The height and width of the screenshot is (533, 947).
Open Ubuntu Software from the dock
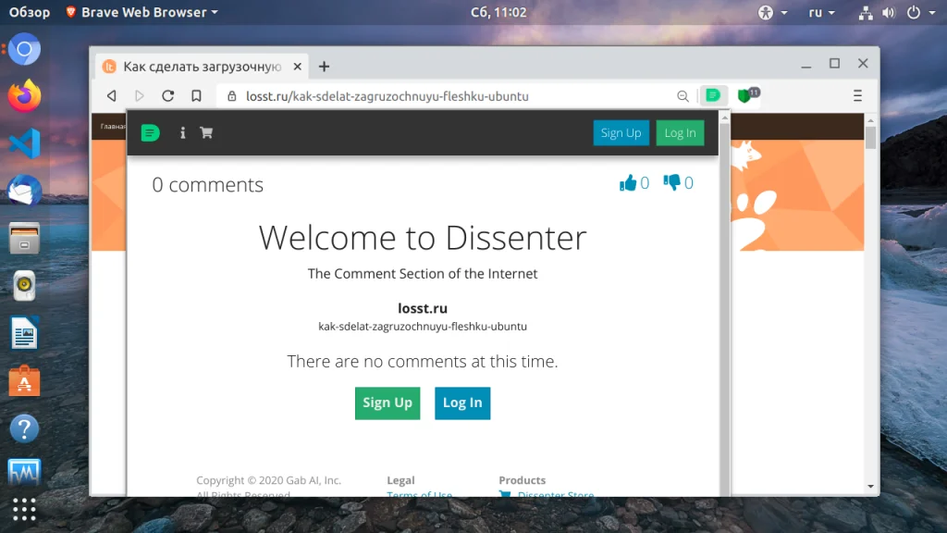24,380
